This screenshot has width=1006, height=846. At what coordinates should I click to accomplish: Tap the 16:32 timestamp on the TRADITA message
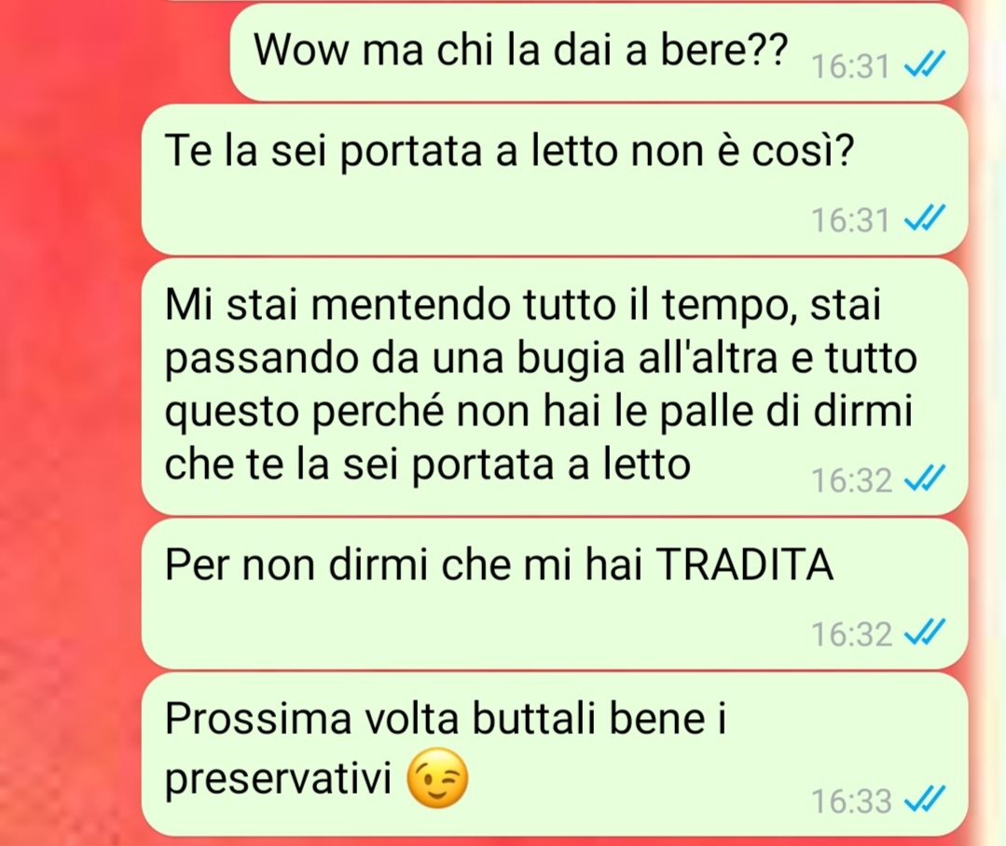tap(851, 634)
